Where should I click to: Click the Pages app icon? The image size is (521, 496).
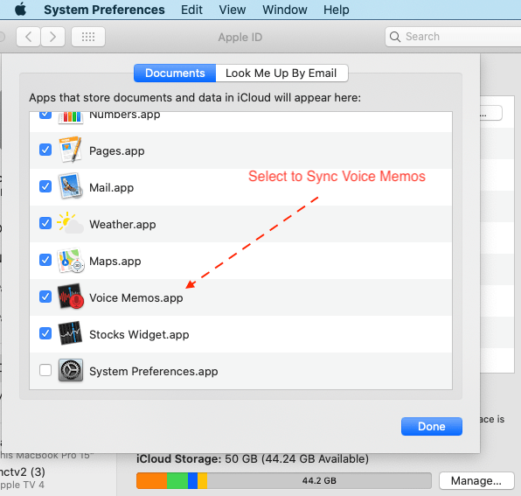(71, 150)
